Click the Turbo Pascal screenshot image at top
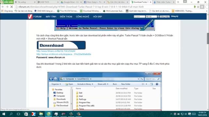 tap(104, 25)
